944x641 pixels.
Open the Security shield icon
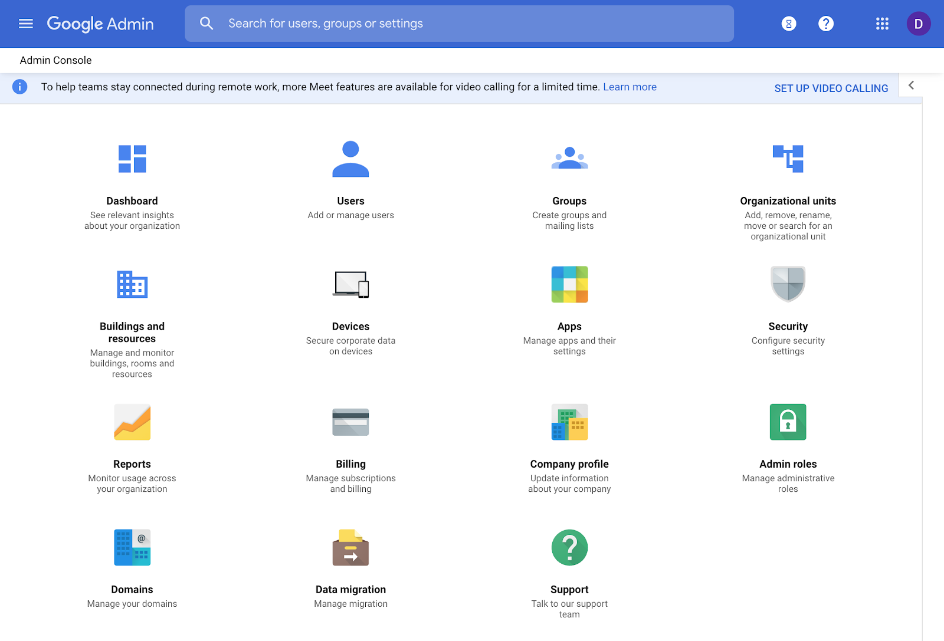coord(788,284)
